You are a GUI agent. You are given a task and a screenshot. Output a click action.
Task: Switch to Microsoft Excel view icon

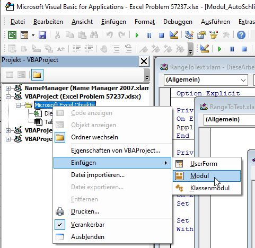click(x=12, y=35)
